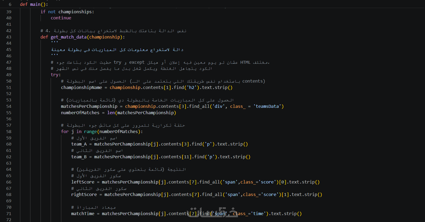The image size is (425, 222).
Task: Click the '# 4.' comment start on line 42
Action: point(46,31)
